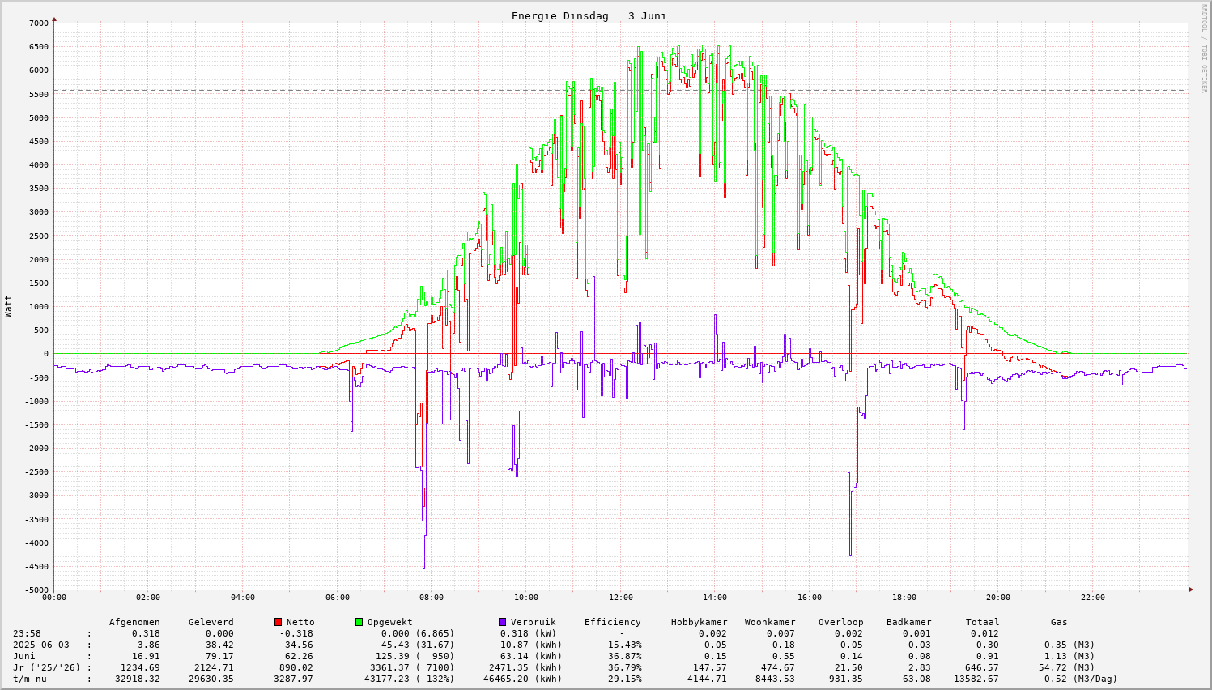Click the purple Verbruik legend swatch
This screenshot has width=1212, height=690.
point(503,622)
